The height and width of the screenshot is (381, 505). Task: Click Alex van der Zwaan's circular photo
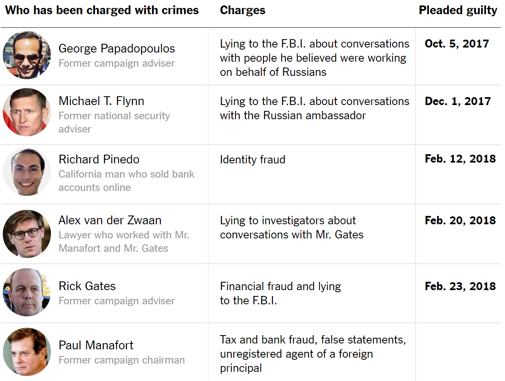click(27, 234)
